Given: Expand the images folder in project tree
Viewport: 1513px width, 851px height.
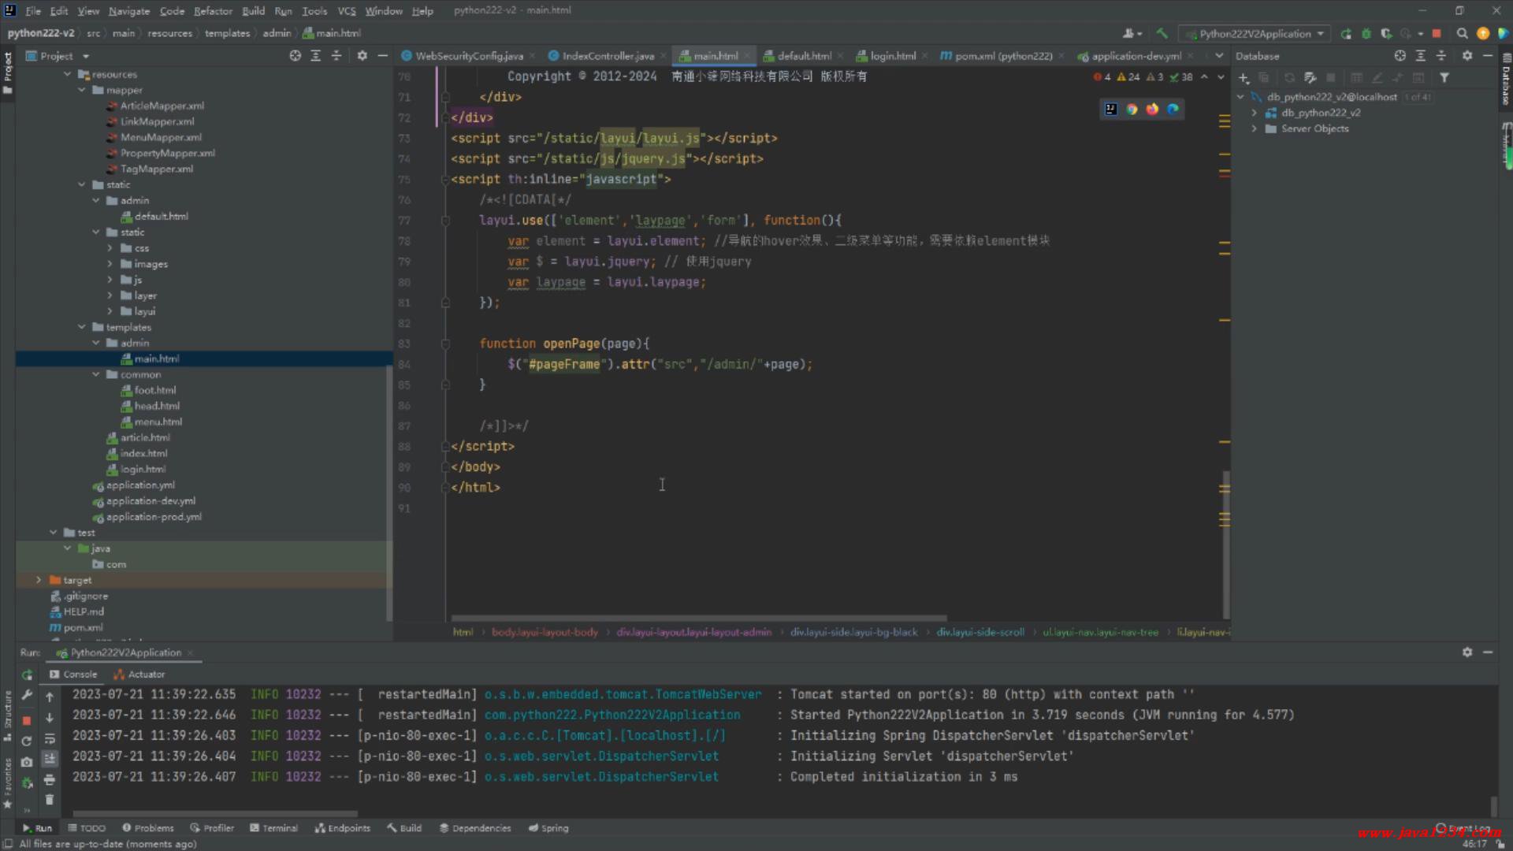Looking at the screenshot, I should coord(110,264).
